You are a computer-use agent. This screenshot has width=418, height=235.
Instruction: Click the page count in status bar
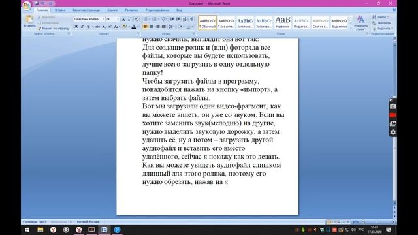tap(35, 222)
